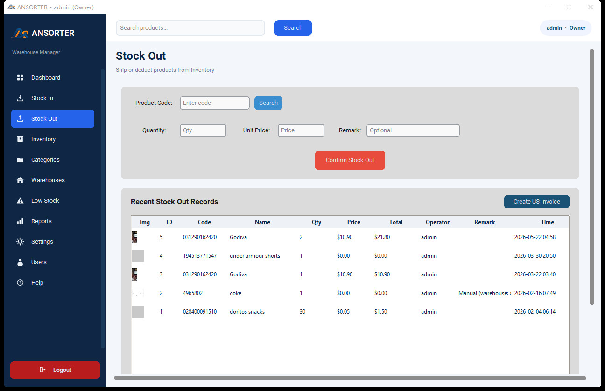This screenshot has height=391, width=605.
Task: Click the ID column header
Action: (x=169, y=222)
